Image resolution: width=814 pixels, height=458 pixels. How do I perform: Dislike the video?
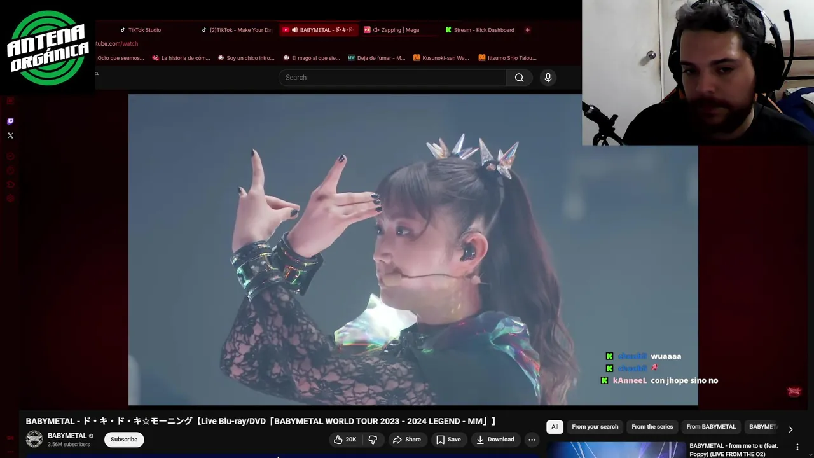point(373,440)
